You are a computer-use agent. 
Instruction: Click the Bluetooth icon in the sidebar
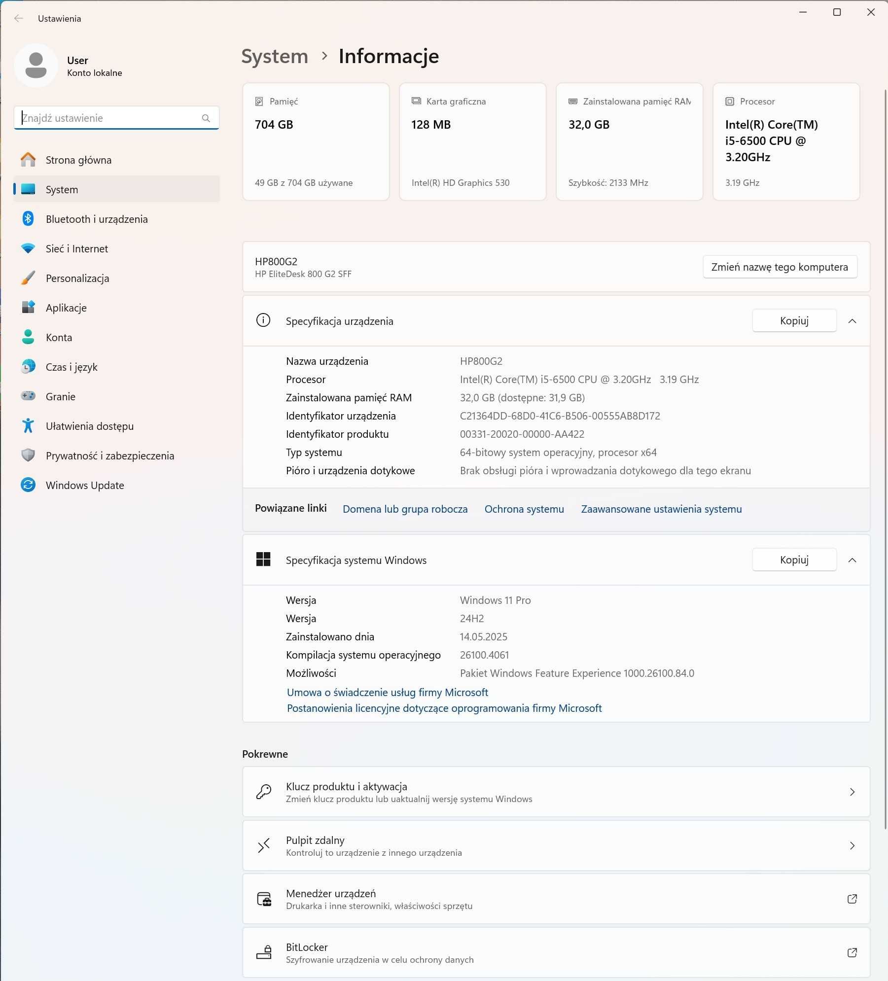(x=28, y=219)
